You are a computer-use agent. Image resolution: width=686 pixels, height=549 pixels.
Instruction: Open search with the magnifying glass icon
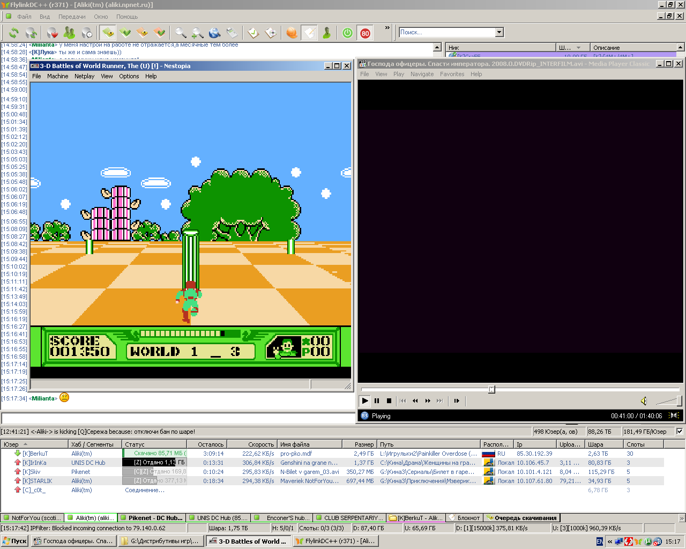[181, 33]
